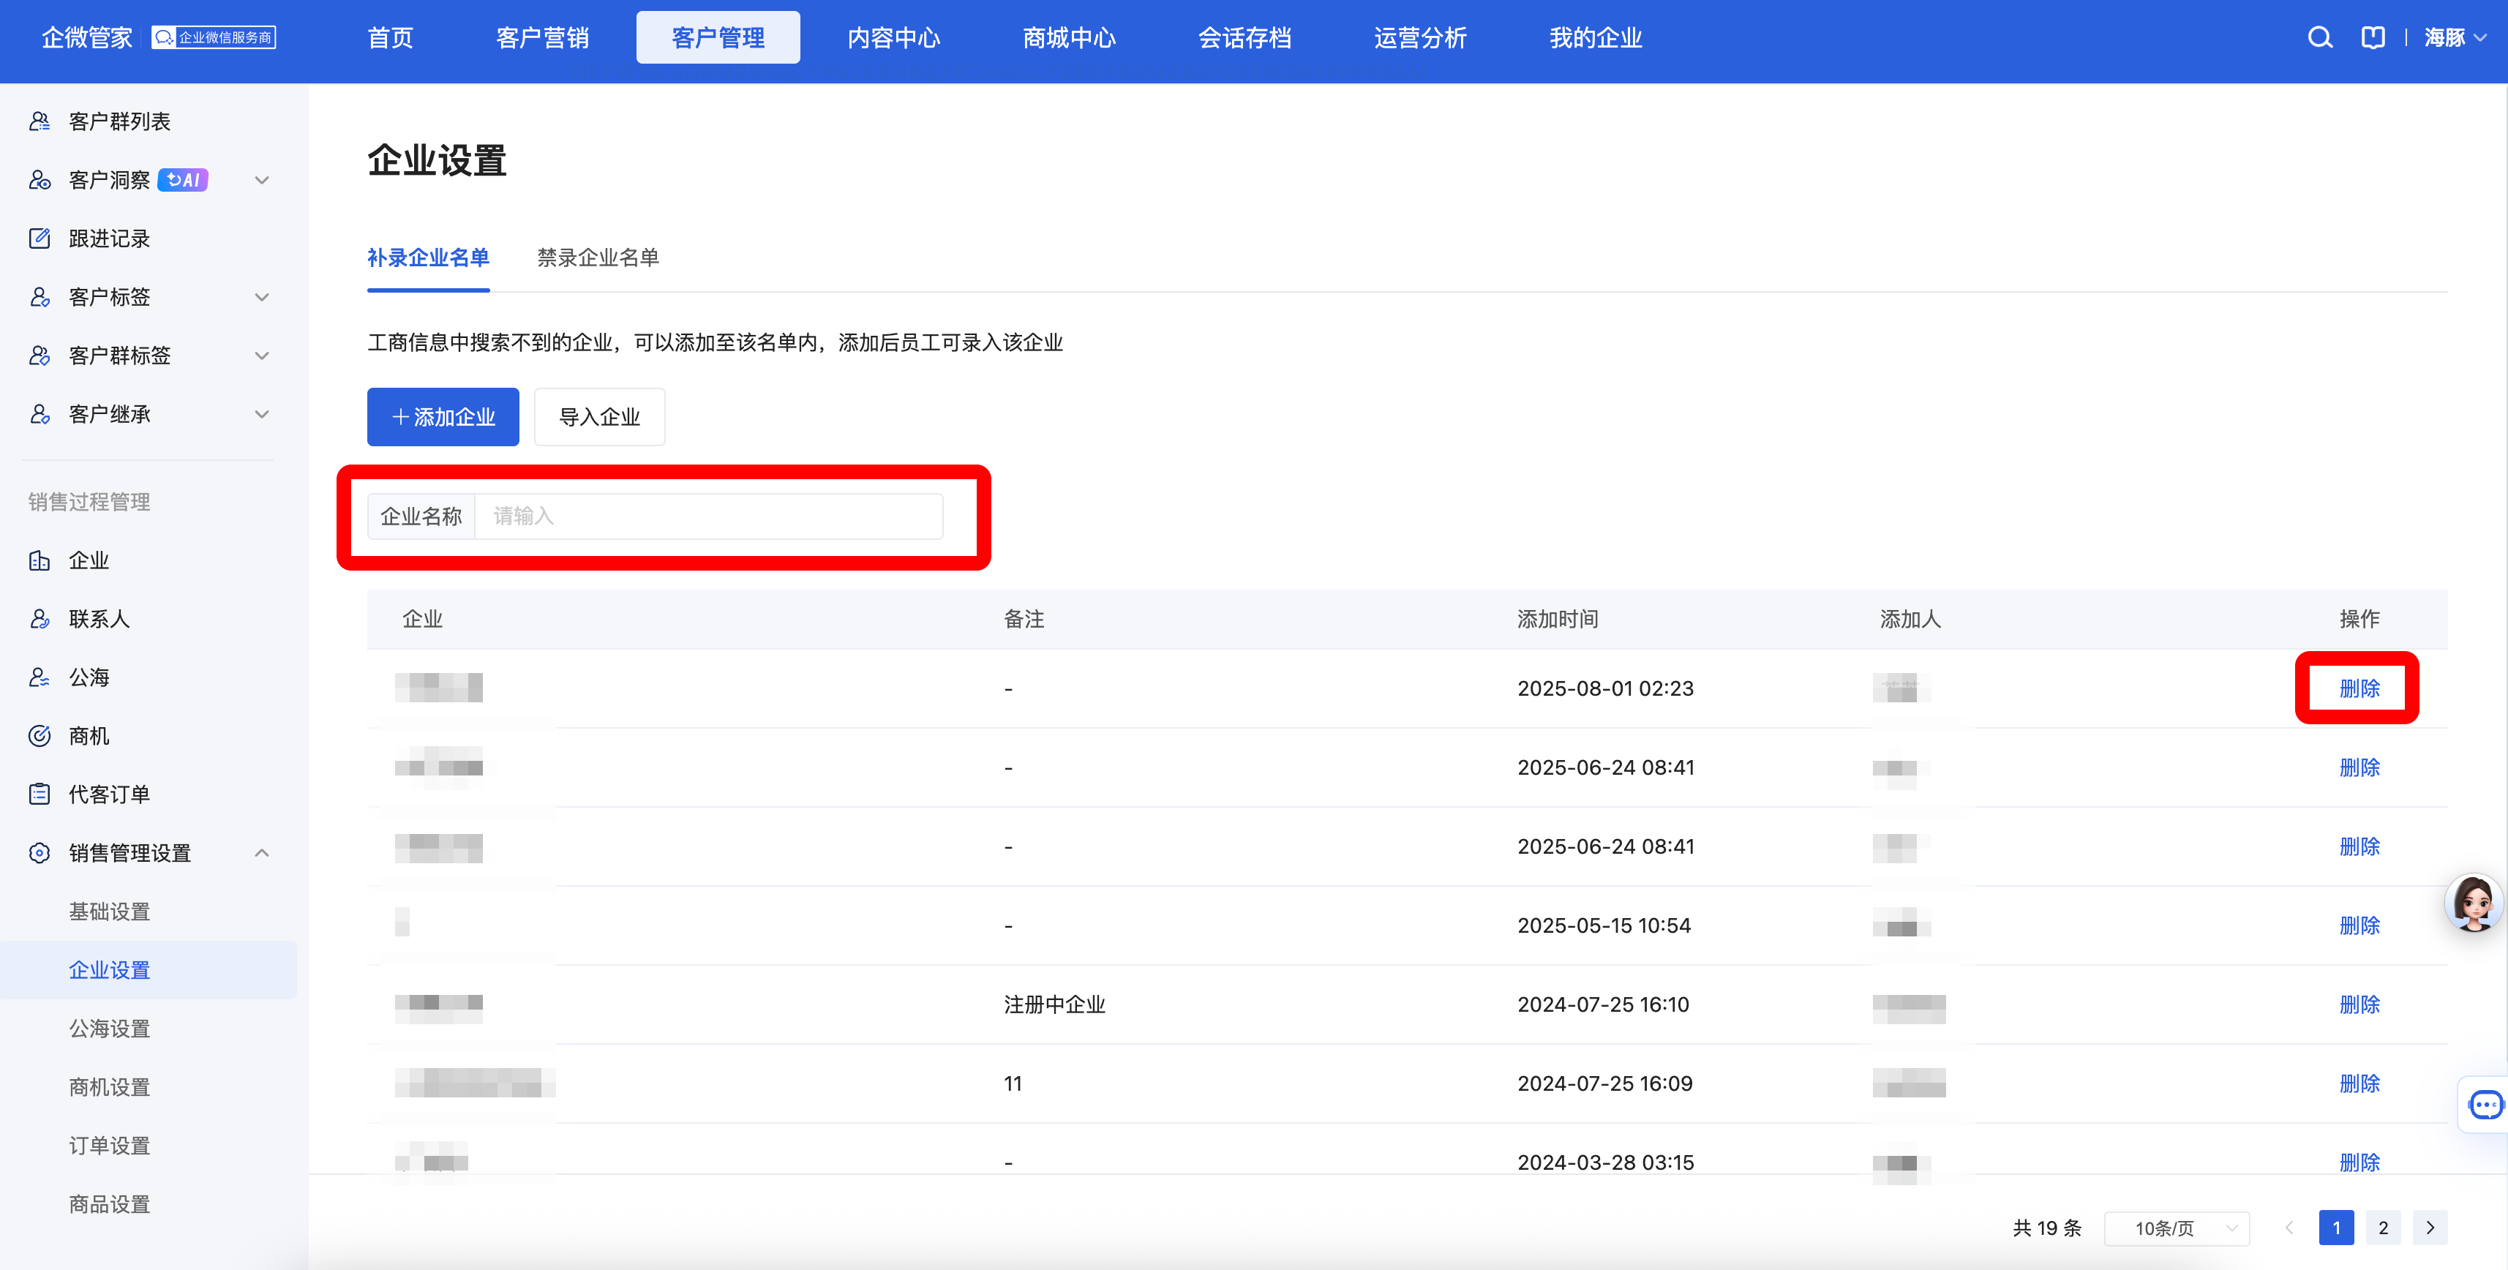The height and width of the screenshot is (1270, 2508).
Task: Expand the 客户标签 submenu chevron
Action: tap(261, 297)
